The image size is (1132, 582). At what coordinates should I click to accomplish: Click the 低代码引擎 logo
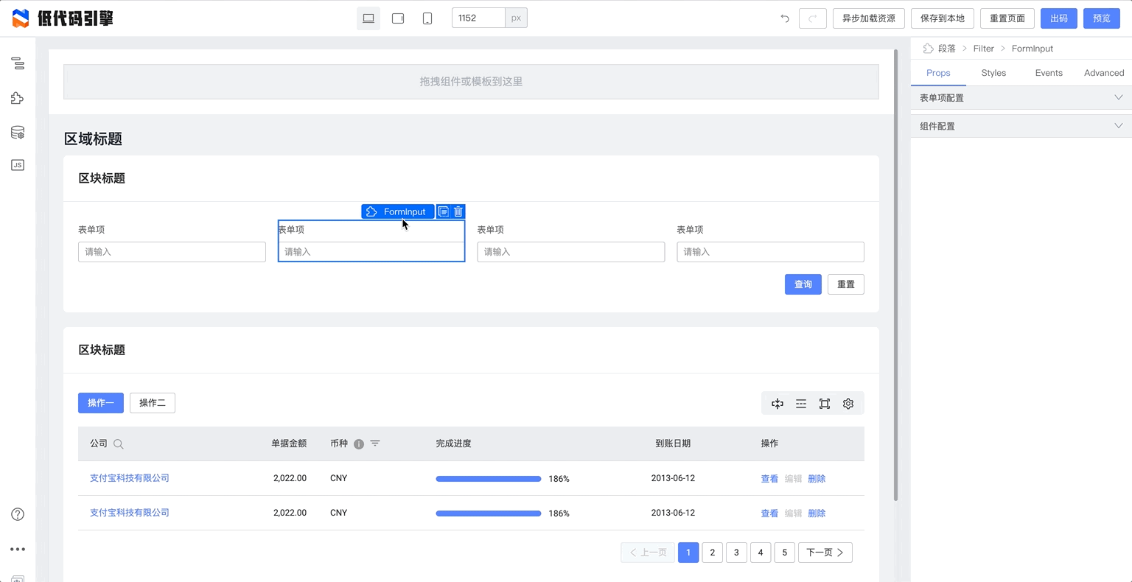63,18
